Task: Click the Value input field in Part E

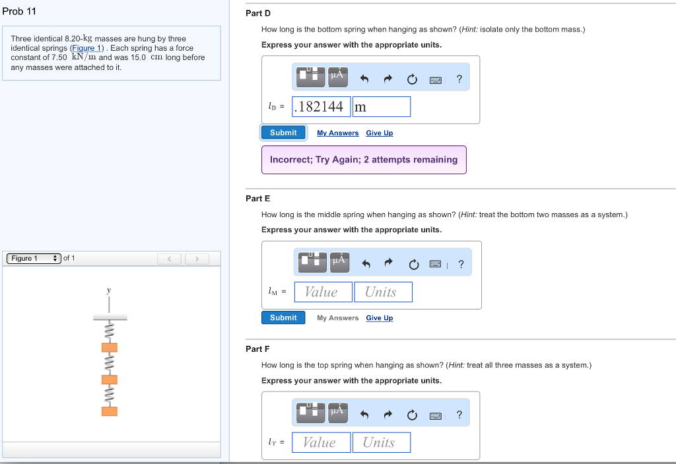Action: [323, 291]
